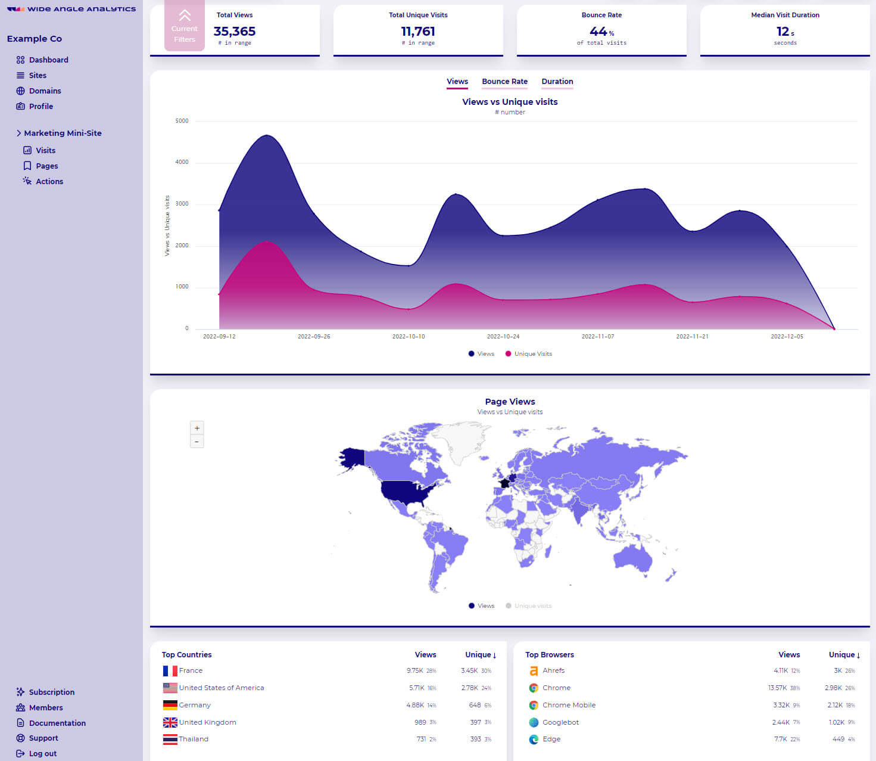Click the Visits chart icon

(27, 150)
